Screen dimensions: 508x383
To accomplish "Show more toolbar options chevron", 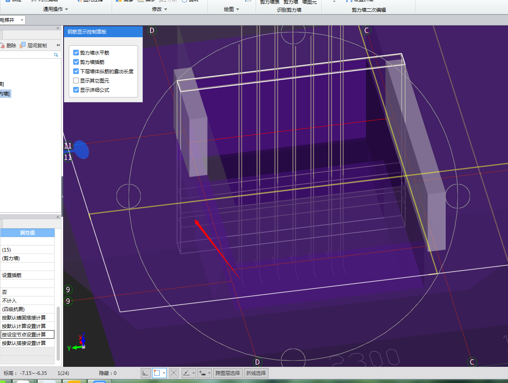I will [x=58, y=45].
